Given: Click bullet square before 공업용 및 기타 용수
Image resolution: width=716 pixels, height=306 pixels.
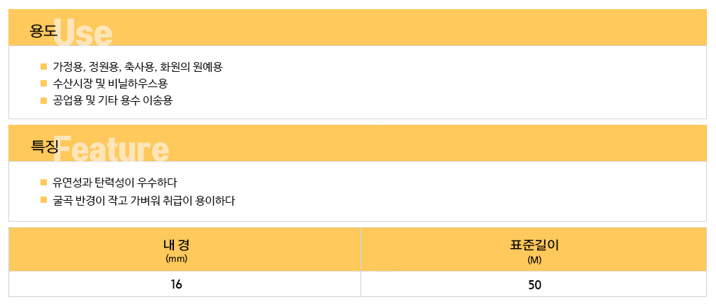Looking at the screenshot, I should 44,100.
